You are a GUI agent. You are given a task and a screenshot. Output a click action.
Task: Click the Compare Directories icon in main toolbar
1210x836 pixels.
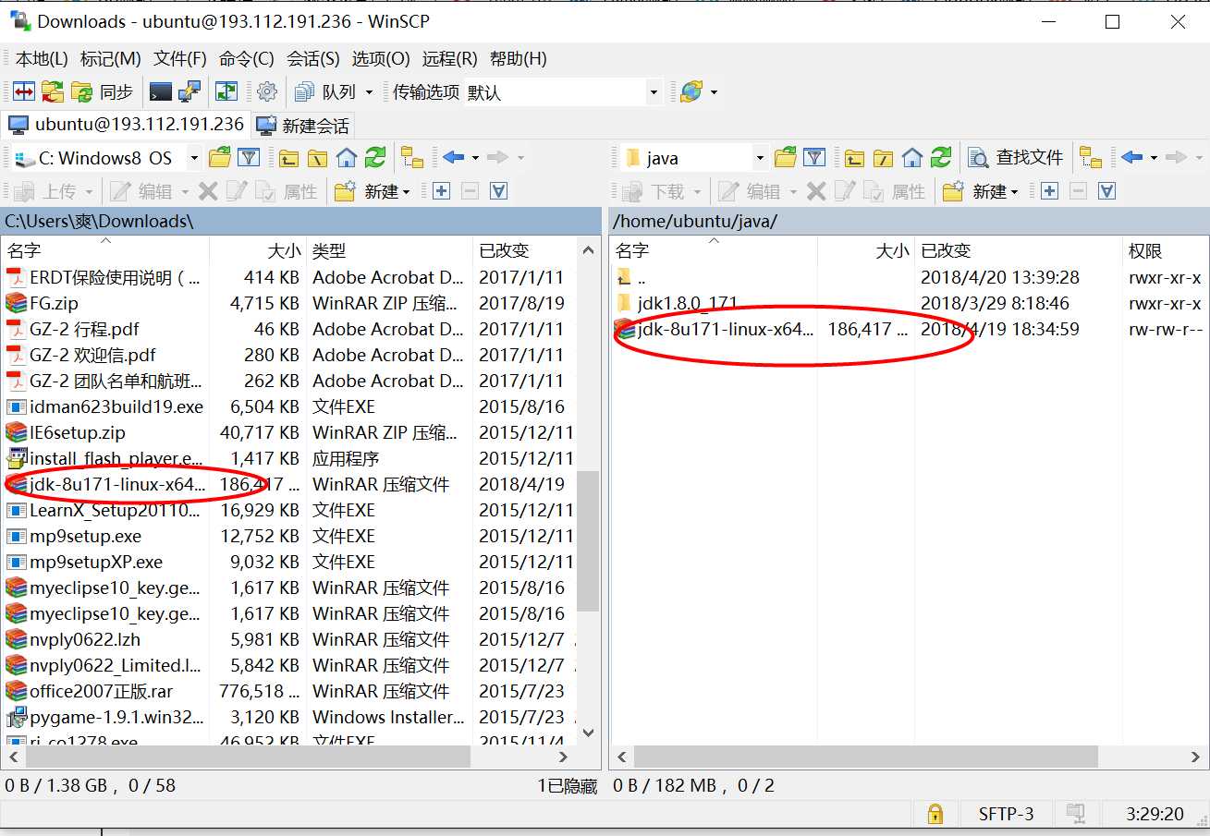(x=23, y=91)
